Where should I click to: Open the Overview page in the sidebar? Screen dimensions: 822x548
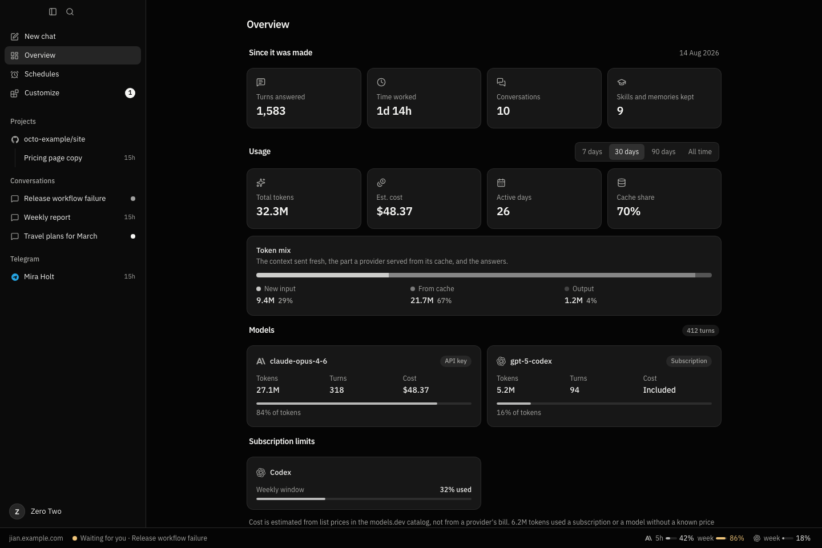[72, 55]
